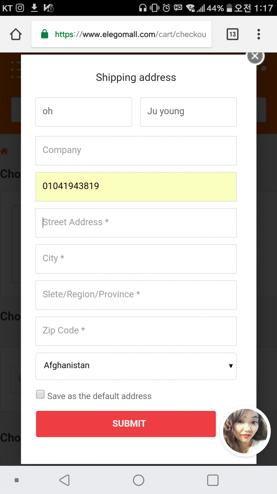Click the country dropdown arrow
The width and height of the screenshot is (277, 494).
click(x=231, y=366)
